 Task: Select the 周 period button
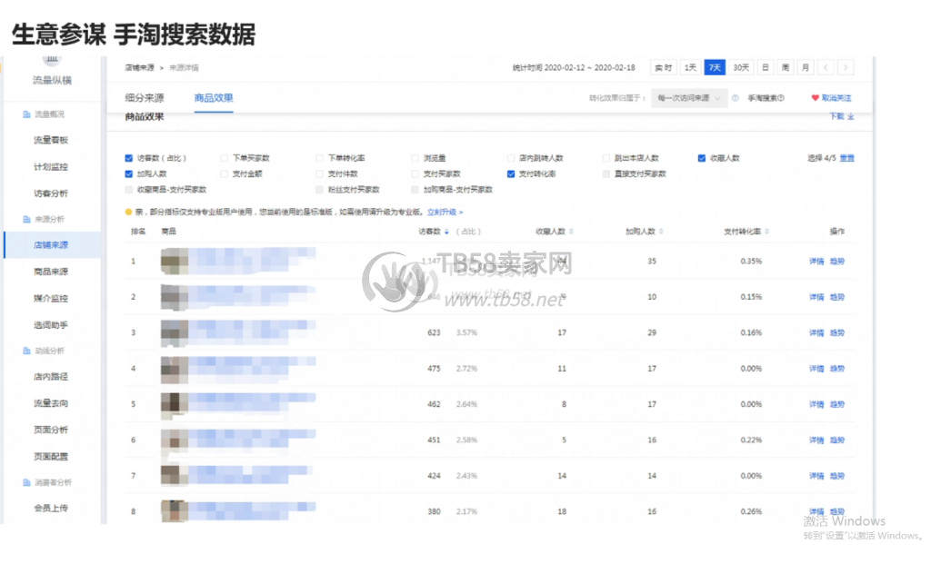(x=786, y=67)
